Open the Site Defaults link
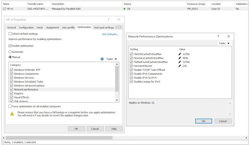The width and height of the screenshot is (250, 145). [110, 34]
